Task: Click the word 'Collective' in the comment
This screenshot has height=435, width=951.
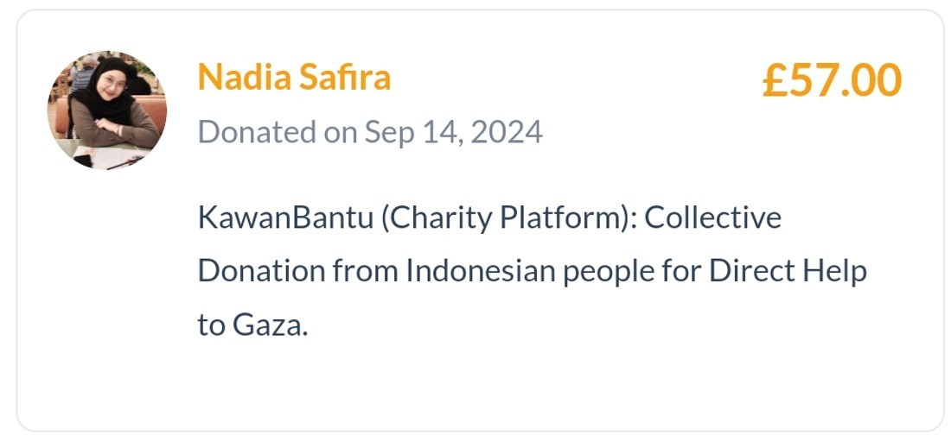Action: point(713,217)
